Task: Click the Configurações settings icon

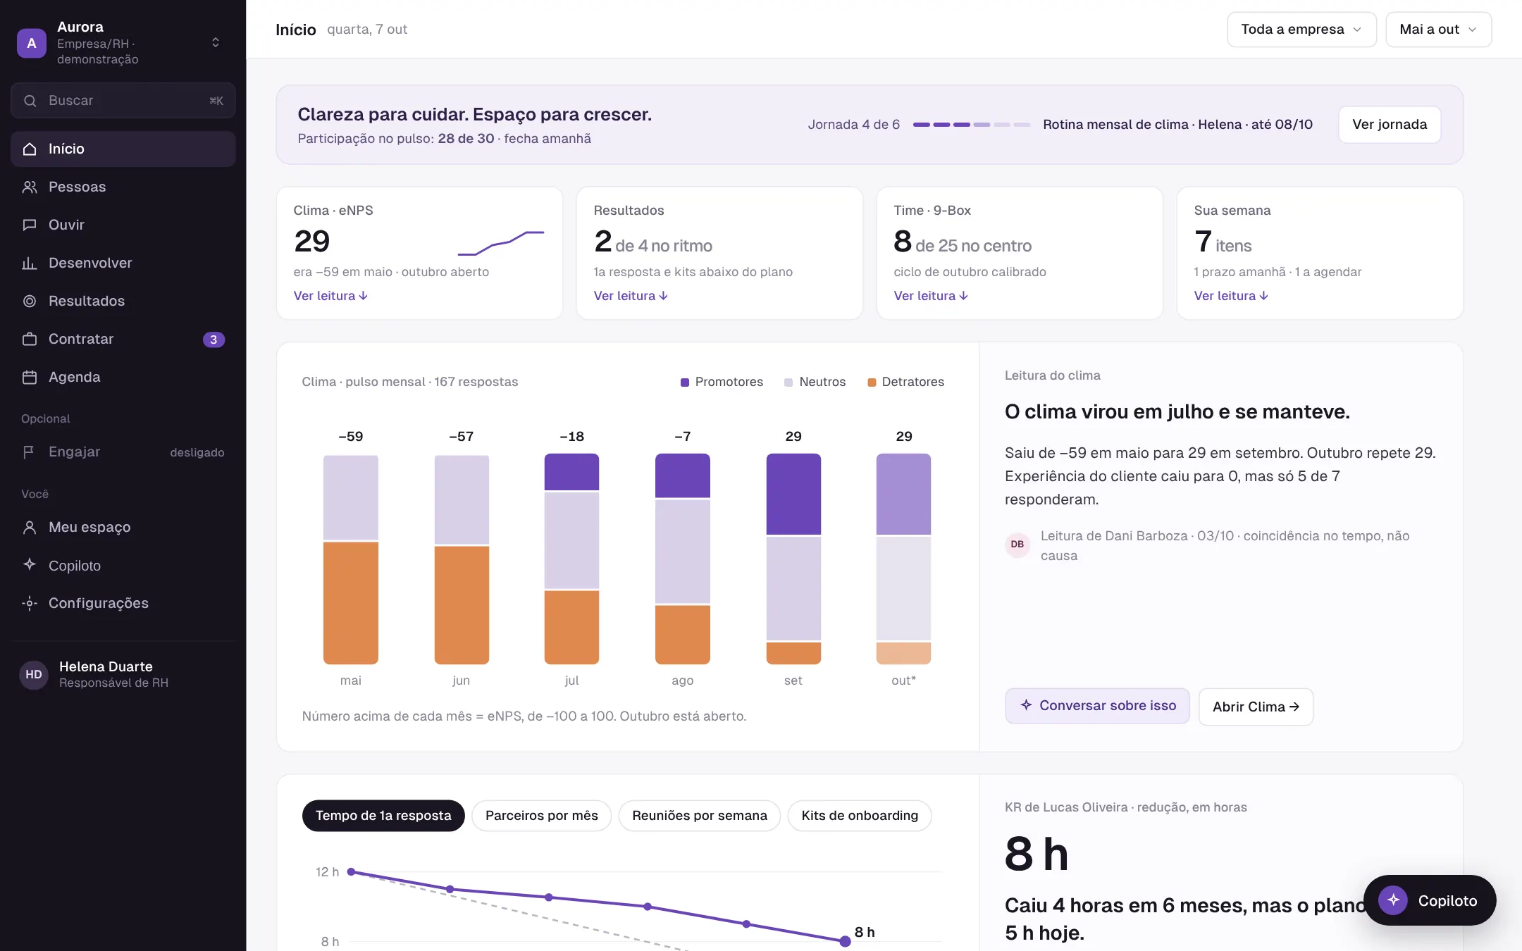Action: [30, 603]
